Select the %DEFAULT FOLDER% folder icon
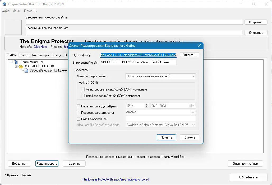The image size is (272, 185). tap(21, 66)
